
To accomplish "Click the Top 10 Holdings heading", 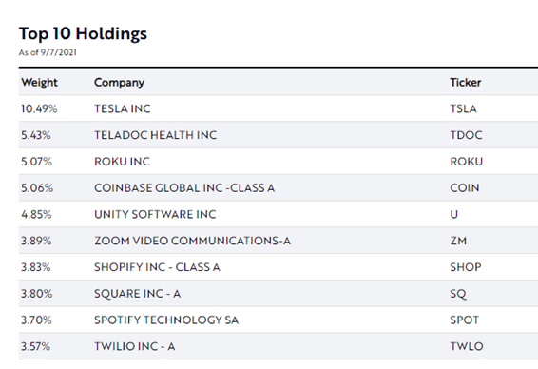I will pyautogui.click(x=83, y=33).
